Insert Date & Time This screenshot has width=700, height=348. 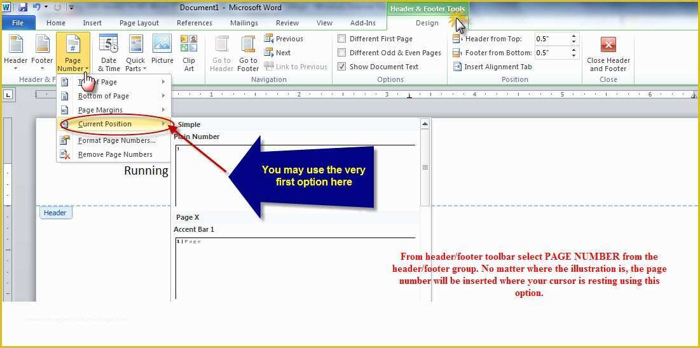[109, 53]
